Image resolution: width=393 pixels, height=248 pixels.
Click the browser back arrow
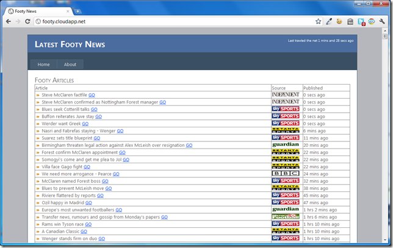(8, 21)
